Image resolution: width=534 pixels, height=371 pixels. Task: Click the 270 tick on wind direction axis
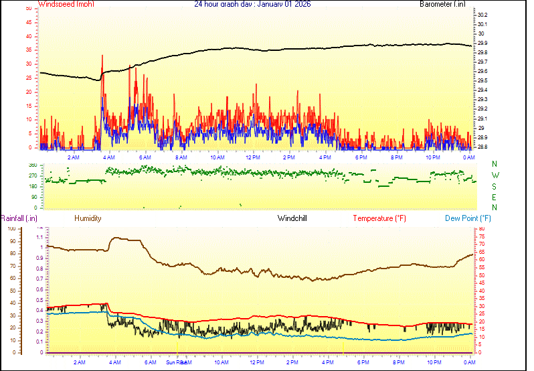coord(33,175)
